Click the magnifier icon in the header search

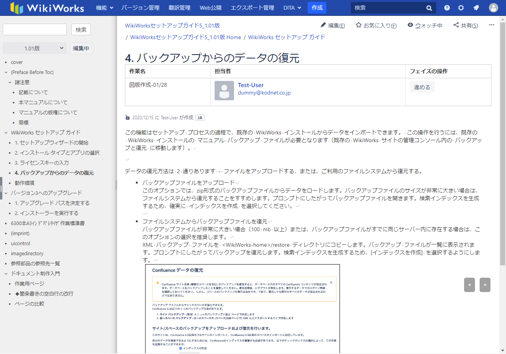coord(429,8)
